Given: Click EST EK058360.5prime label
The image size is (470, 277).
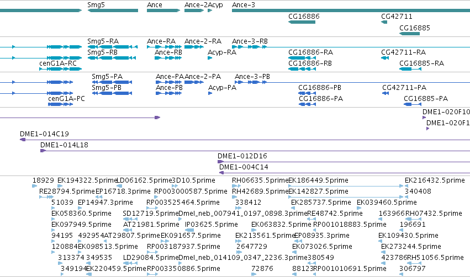Looking at the screenshot, I should tap(81, 213).
